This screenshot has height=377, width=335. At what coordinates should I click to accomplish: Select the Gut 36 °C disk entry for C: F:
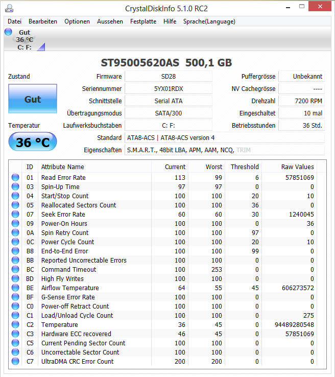pos(25,40)
